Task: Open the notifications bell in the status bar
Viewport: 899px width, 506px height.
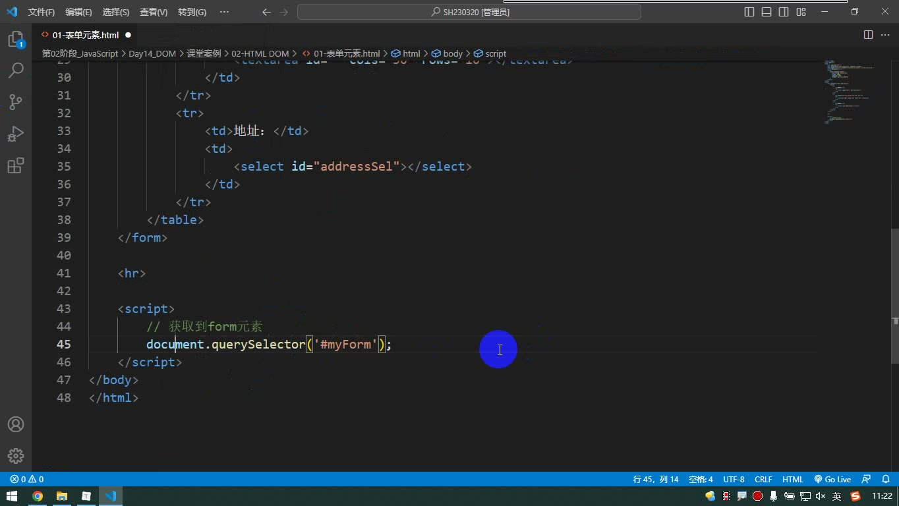Action: (x=886, y=480)
